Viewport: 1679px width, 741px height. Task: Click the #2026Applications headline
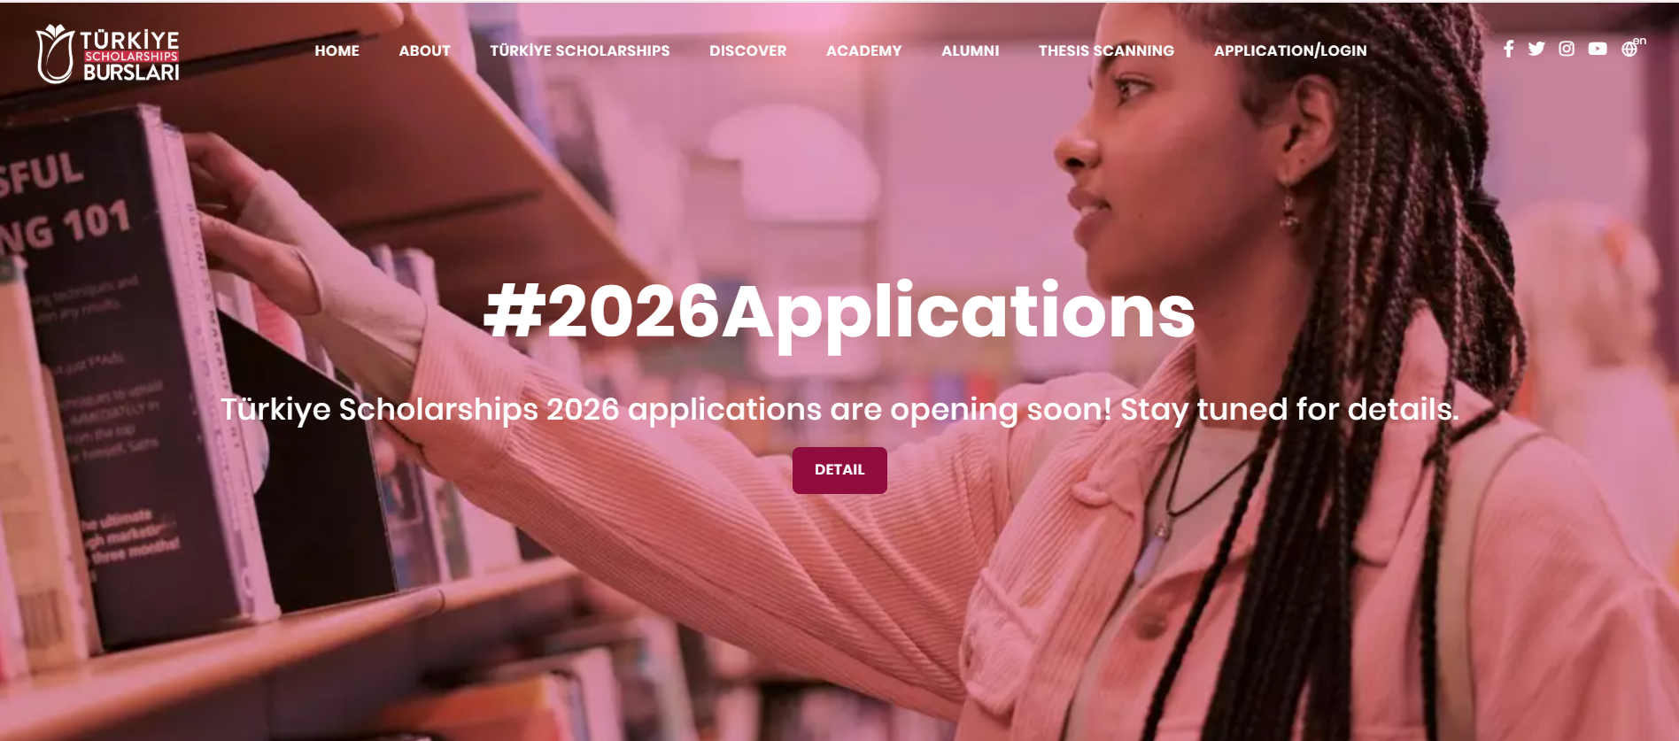pyautogui.click(x=839, y=312)
